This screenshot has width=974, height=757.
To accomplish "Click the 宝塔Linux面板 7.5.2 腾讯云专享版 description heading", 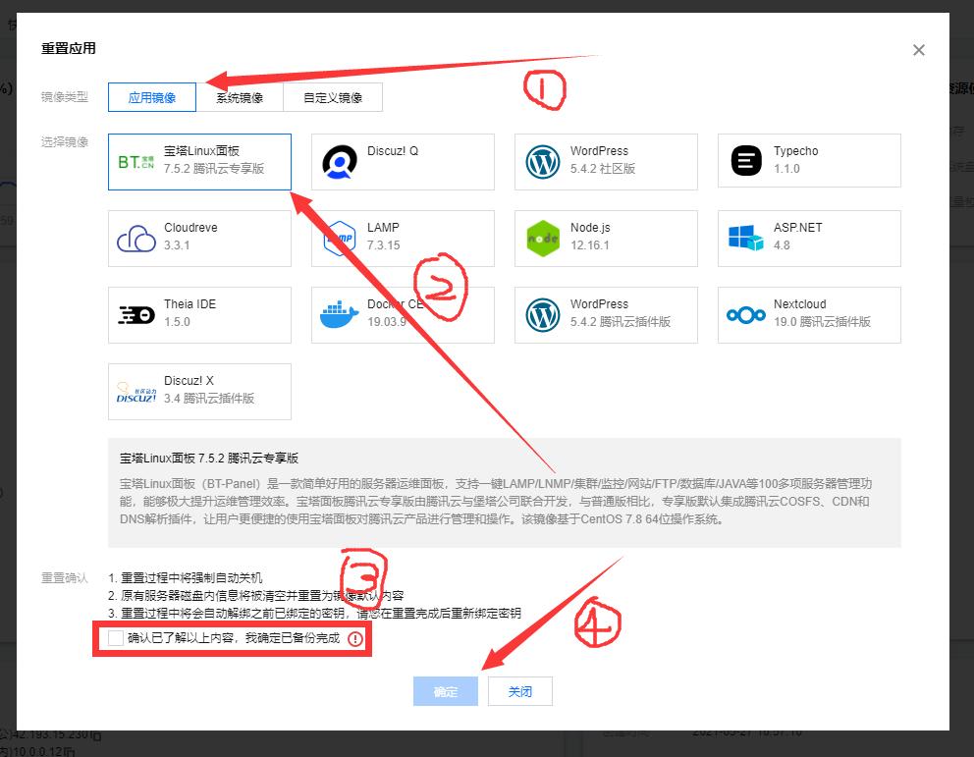I will coord(209,459).
